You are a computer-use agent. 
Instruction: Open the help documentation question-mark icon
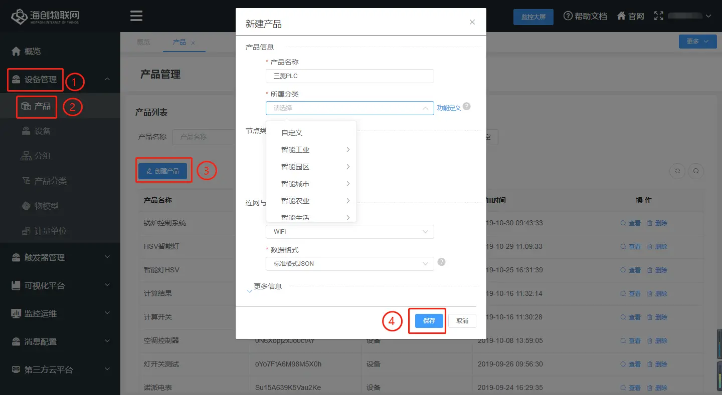(x=568, y=16)
